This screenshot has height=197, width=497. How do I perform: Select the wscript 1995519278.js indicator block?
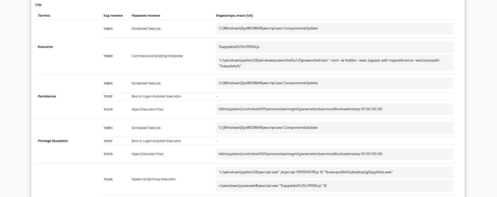[335, 172]
